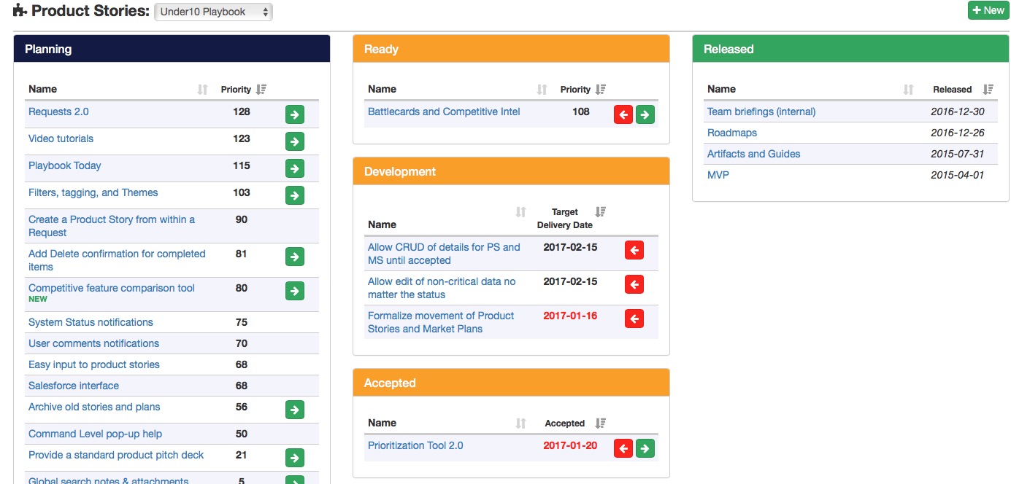Advance Archive old stories and plans arrow
Viewport: 1011px width, 484px height.
[294, 410]
